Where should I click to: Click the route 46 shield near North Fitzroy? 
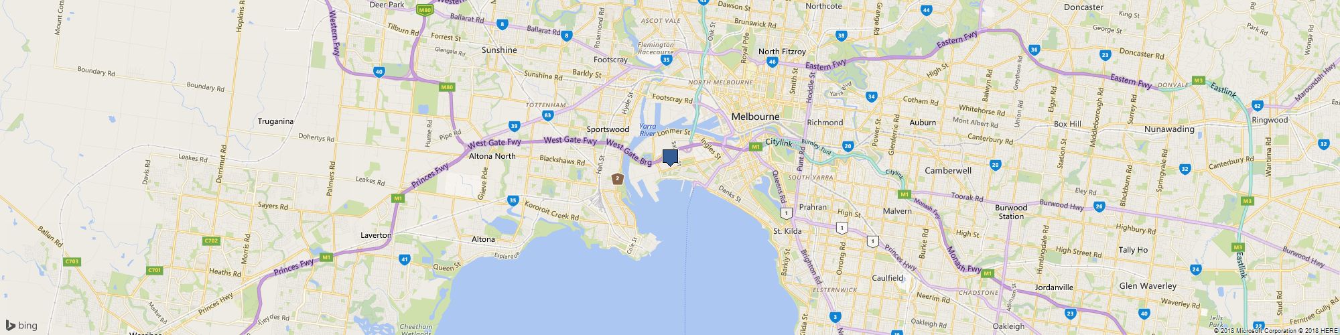(772, 62)
